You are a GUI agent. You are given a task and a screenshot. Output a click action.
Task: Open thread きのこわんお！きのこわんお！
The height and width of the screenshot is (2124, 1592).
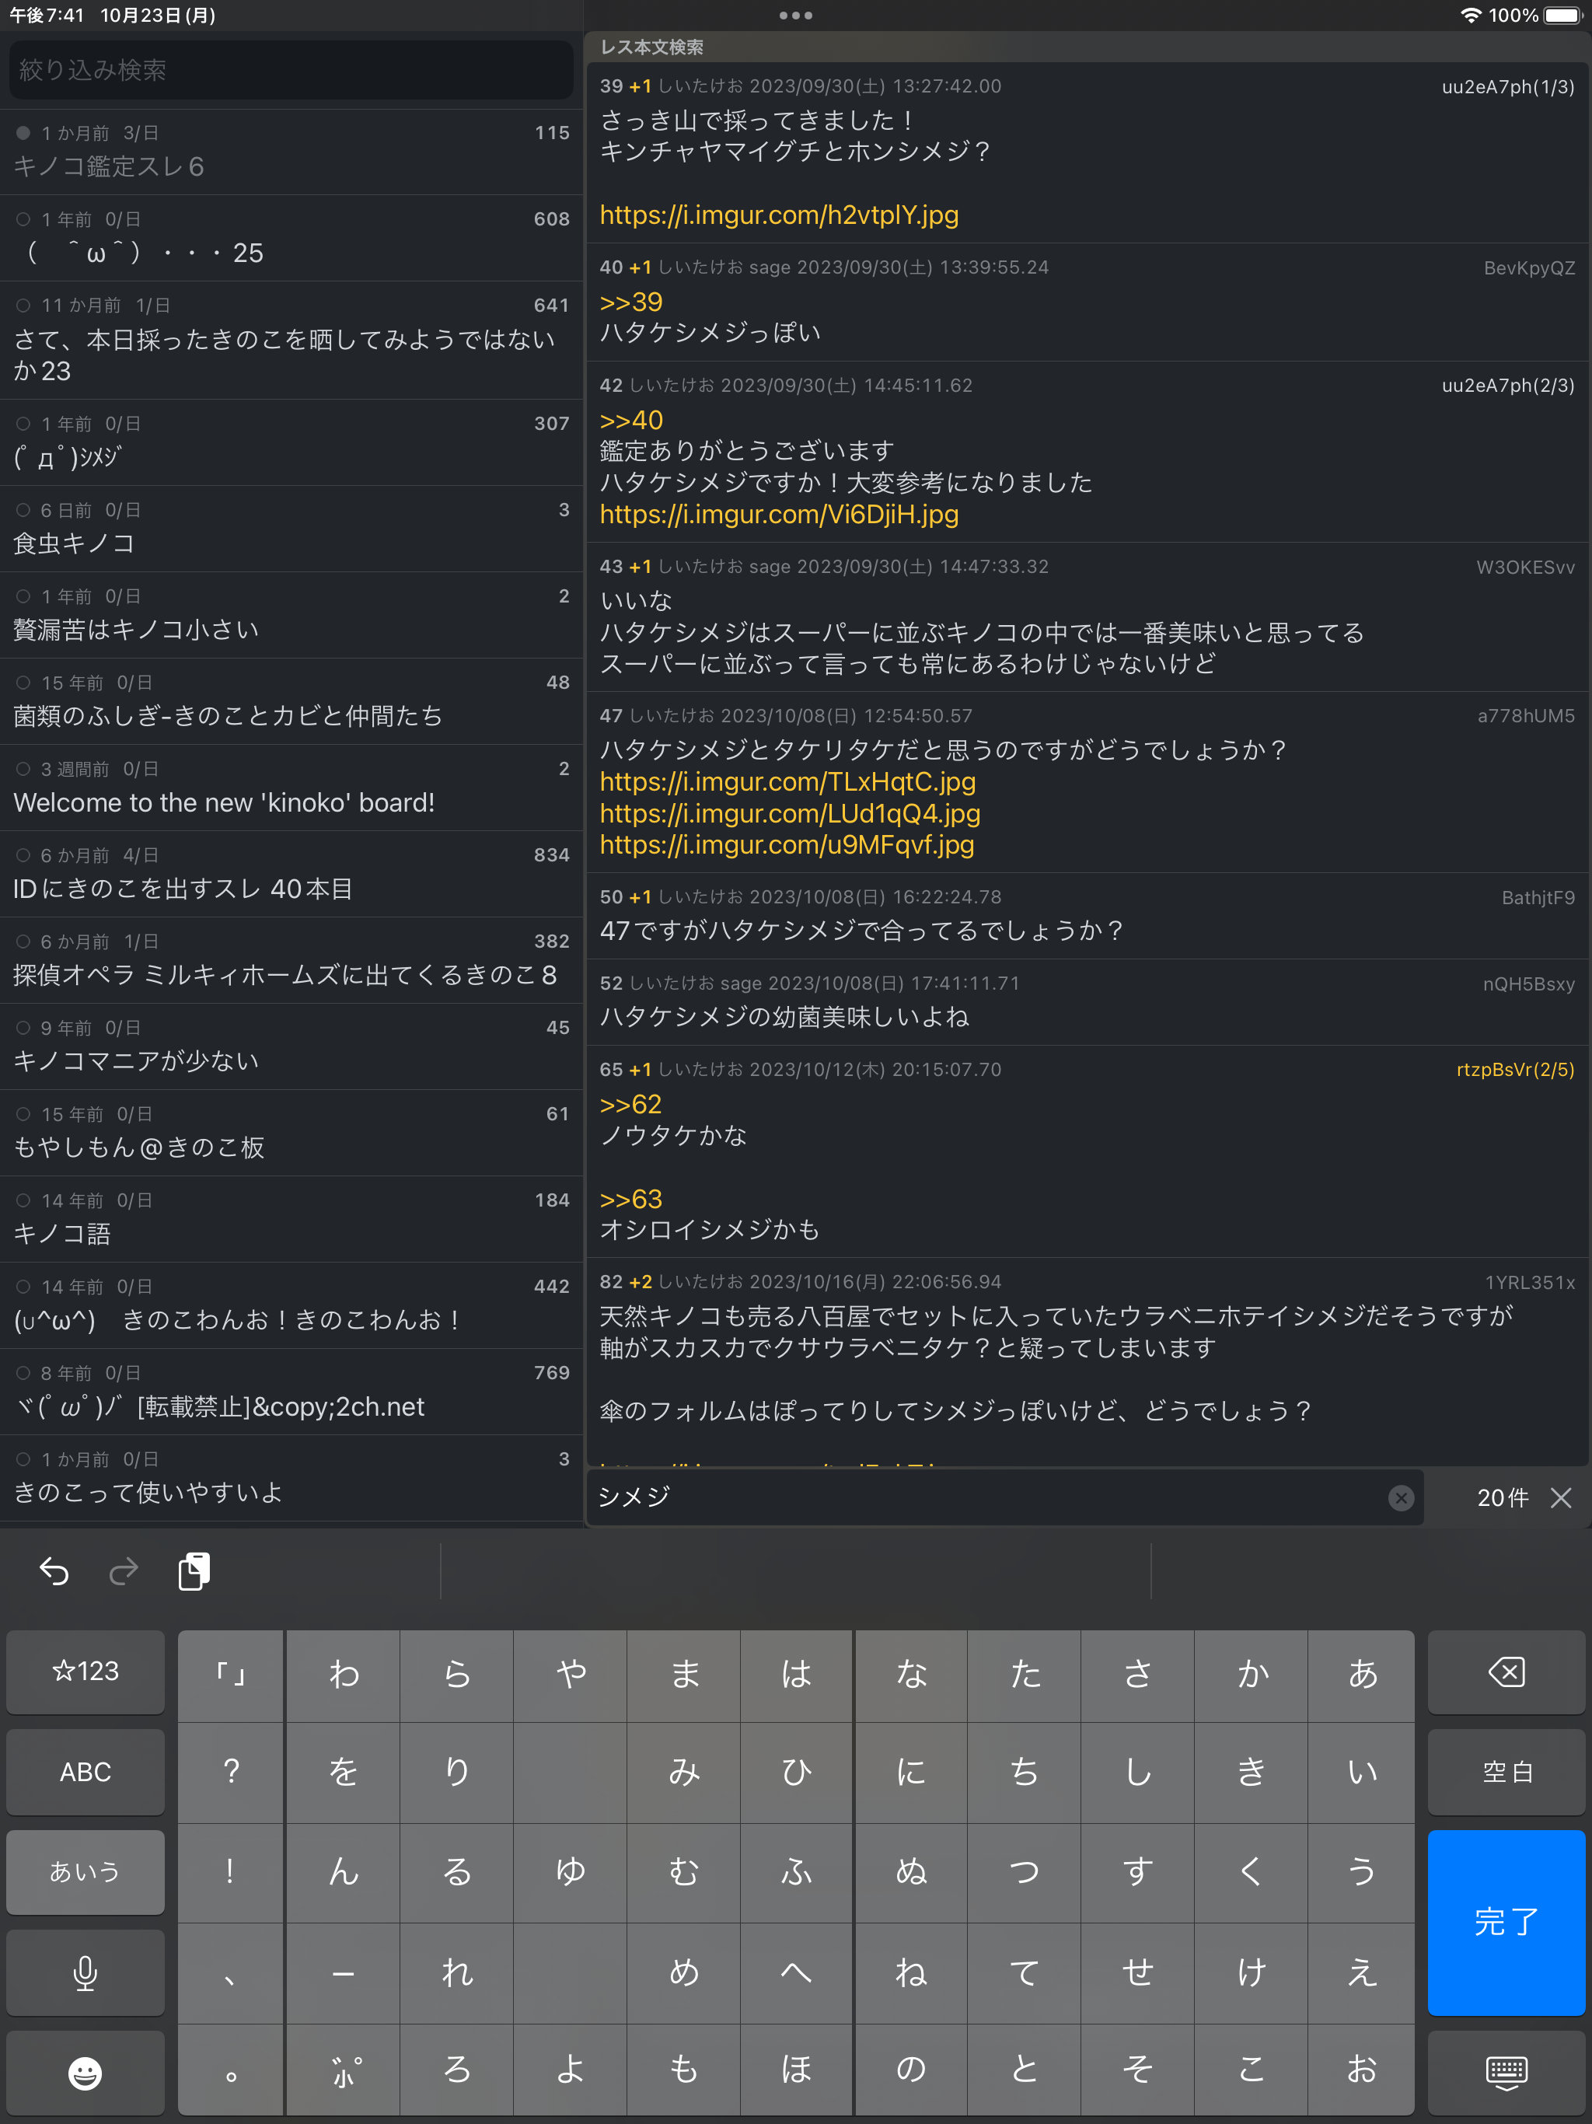coord(291,1306)
